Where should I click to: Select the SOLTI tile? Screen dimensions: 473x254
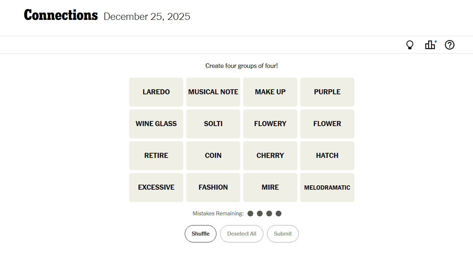(x=213, y=124)
